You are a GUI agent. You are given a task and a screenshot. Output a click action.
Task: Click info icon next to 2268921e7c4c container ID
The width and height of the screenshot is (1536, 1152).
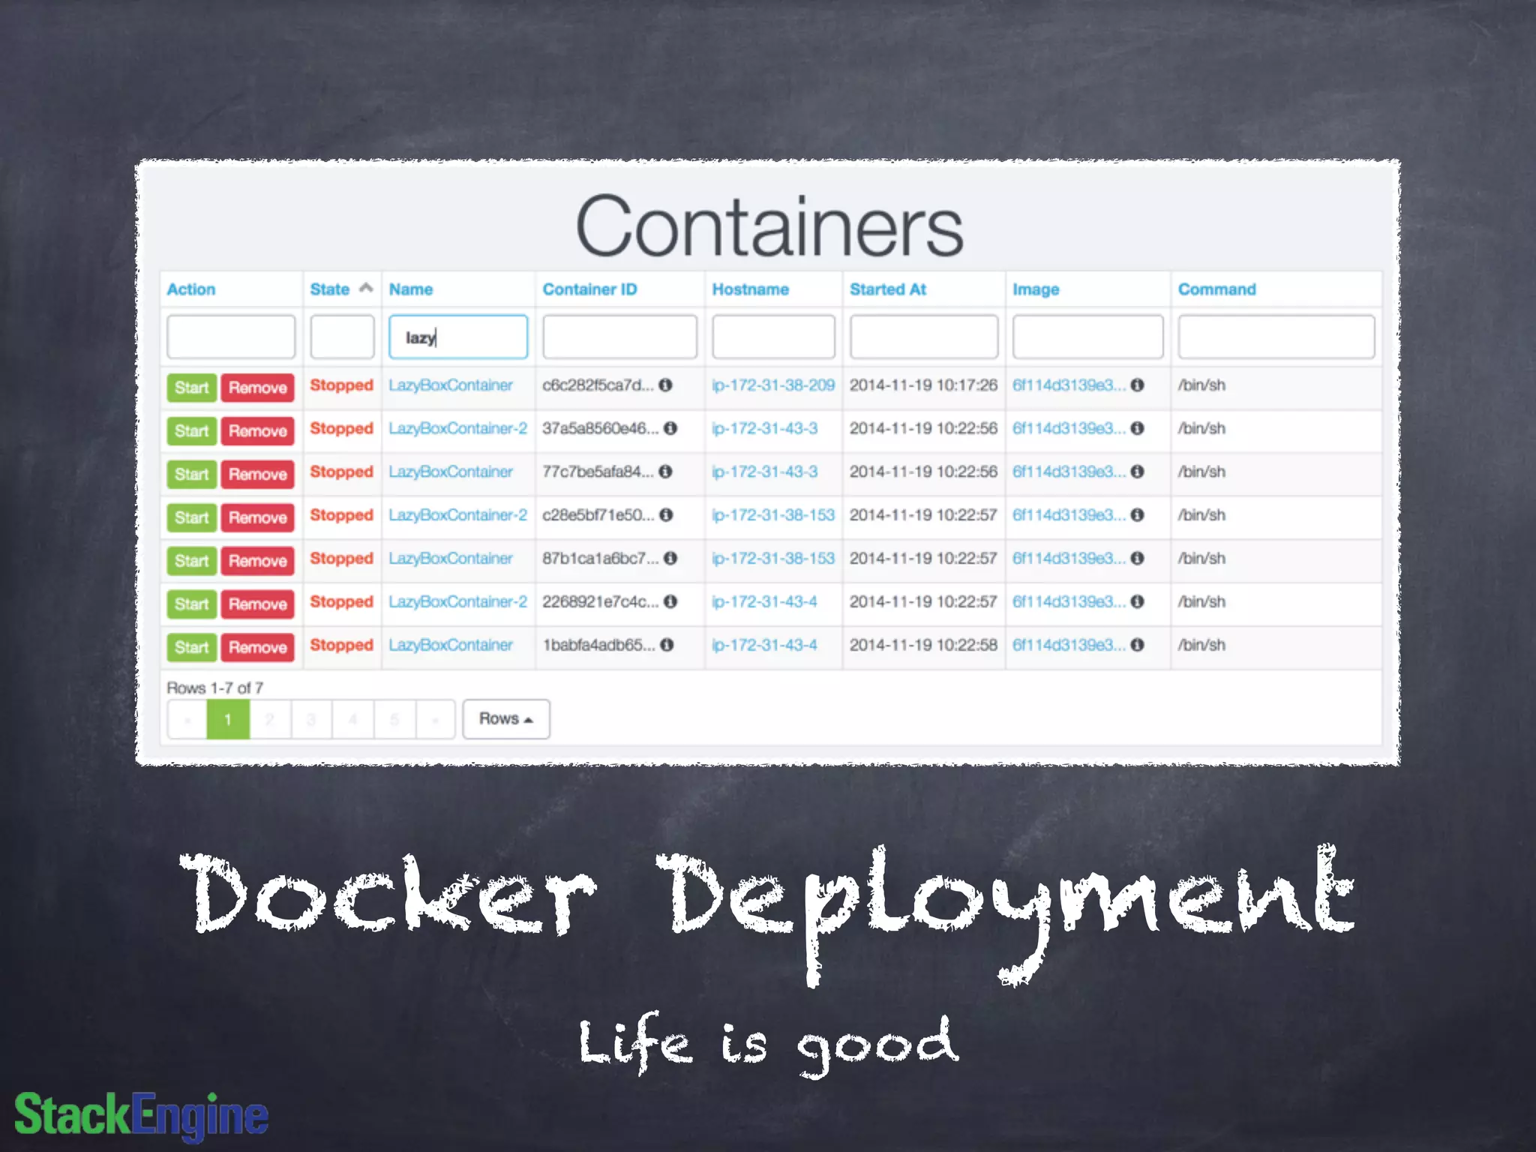pyautogui.click(x=670, y=602)
